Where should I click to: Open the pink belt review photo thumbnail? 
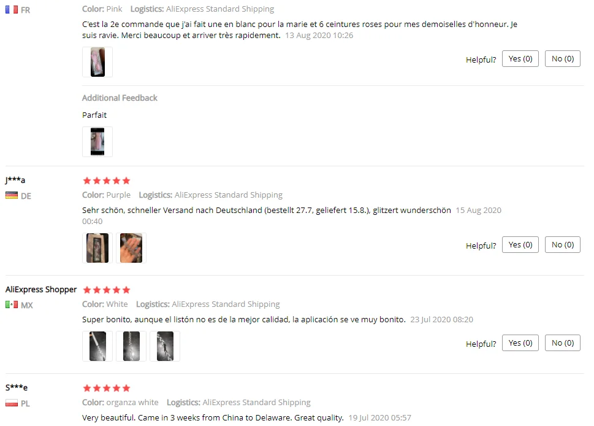pyautogui.click(x=97, y=62)
